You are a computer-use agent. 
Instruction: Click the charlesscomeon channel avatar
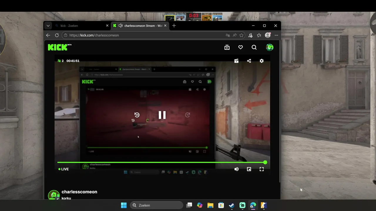coord(54,195)
